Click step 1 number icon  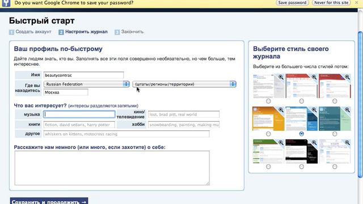tap(11, 32)
